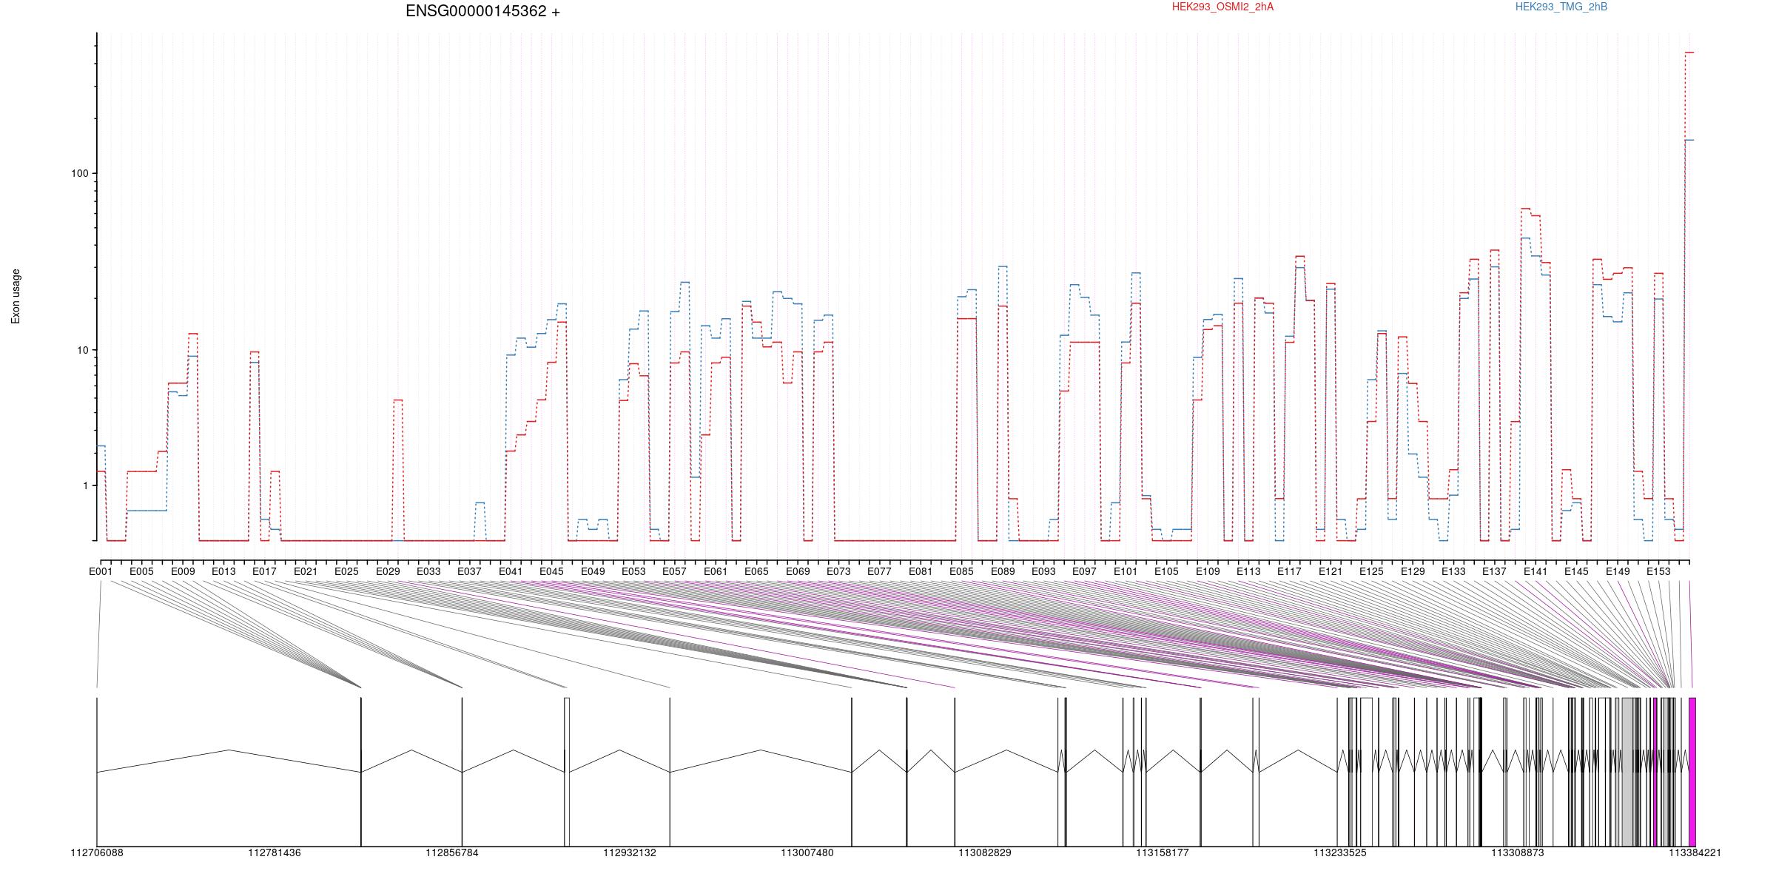Image resolution: width=1776 pixels, height=888 pixels.
Task: Click exon label E105
Action: (x=1166, y=571)
